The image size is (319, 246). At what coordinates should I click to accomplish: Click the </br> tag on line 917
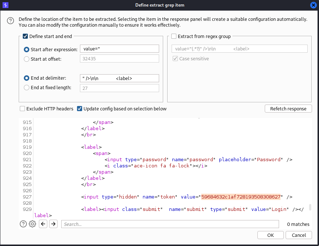[x=88, y=135]
